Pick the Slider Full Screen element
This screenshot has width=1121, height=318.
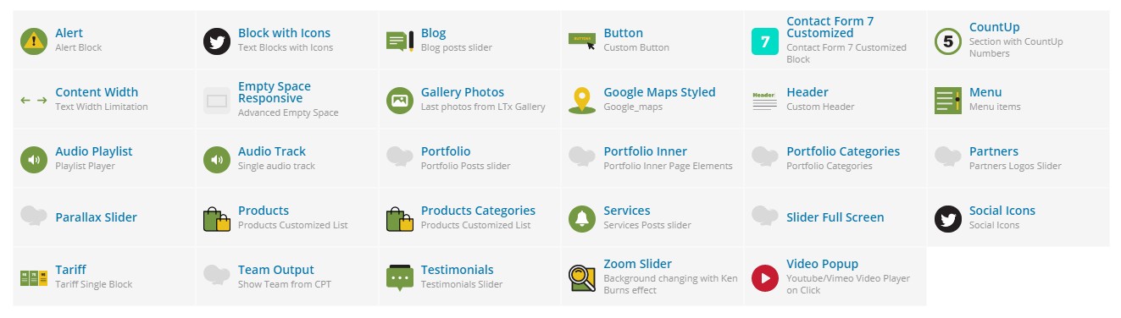tap(835, 218)
